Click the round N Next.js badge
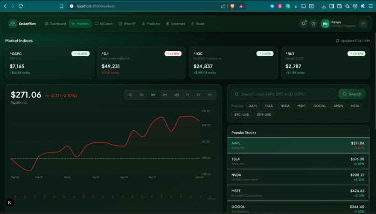Viewport: 376px width, 214px height. click(10, 203)
